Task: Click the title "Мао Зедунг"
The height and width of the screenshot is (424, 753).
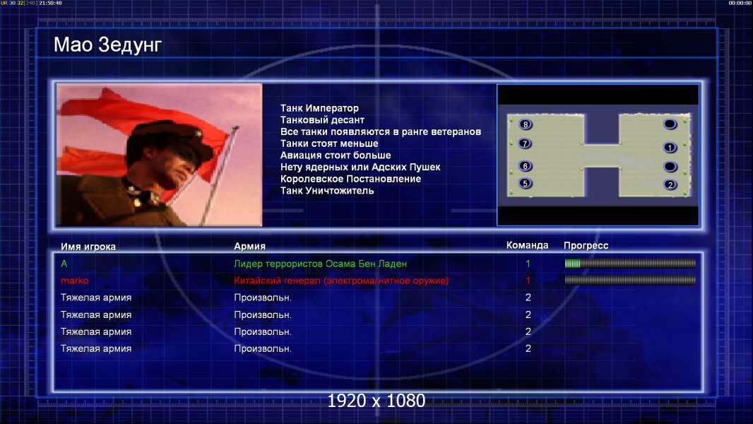Action: tap(107, 45)
